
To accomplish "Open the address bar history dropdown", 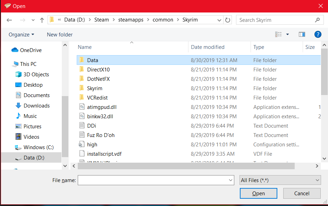I will click(219, 20).
